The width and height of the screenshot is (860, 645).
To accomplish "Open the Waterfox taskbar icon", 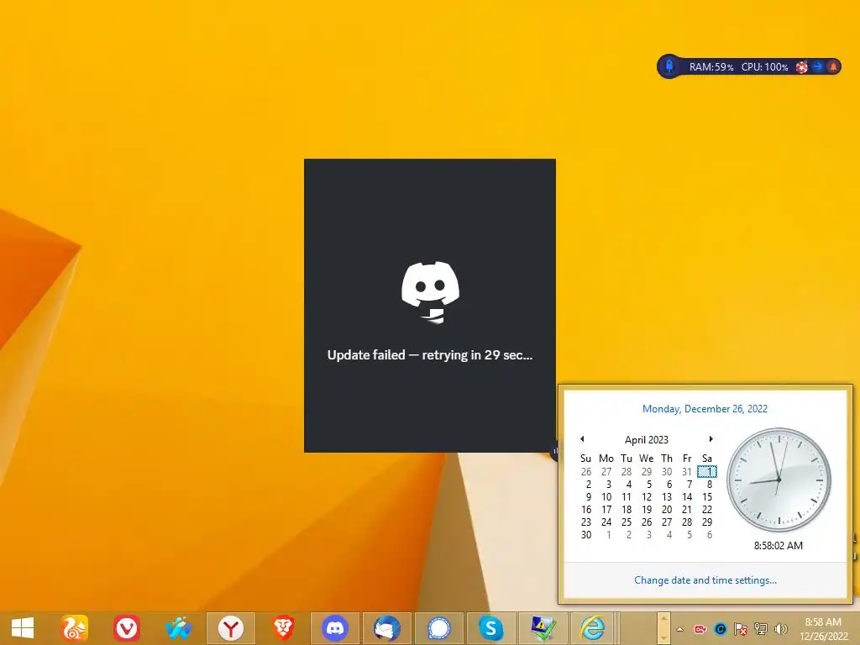I will [x=179, y=628].
